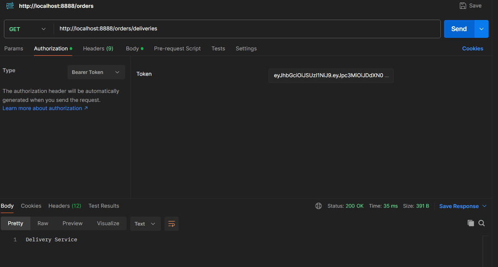Open the Bearer Token type dropdown

point(96,72)
